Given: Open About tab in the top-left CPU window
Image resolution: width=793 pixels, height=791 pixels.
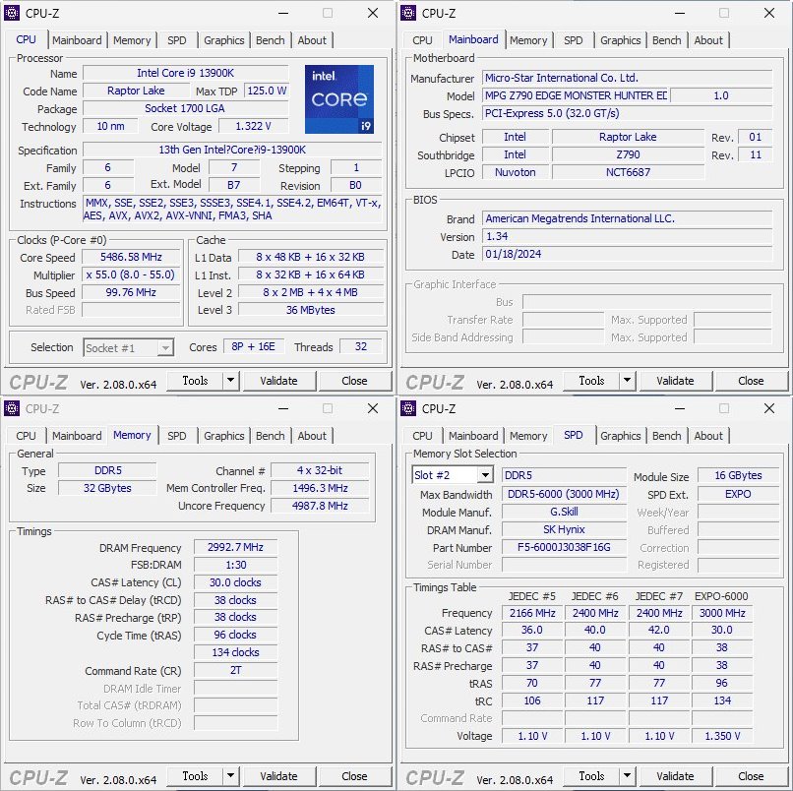Looking at the screenshot, I should (312, 40).
